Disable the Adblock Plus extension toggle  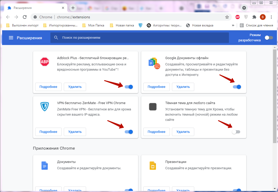tap(129, 87)
